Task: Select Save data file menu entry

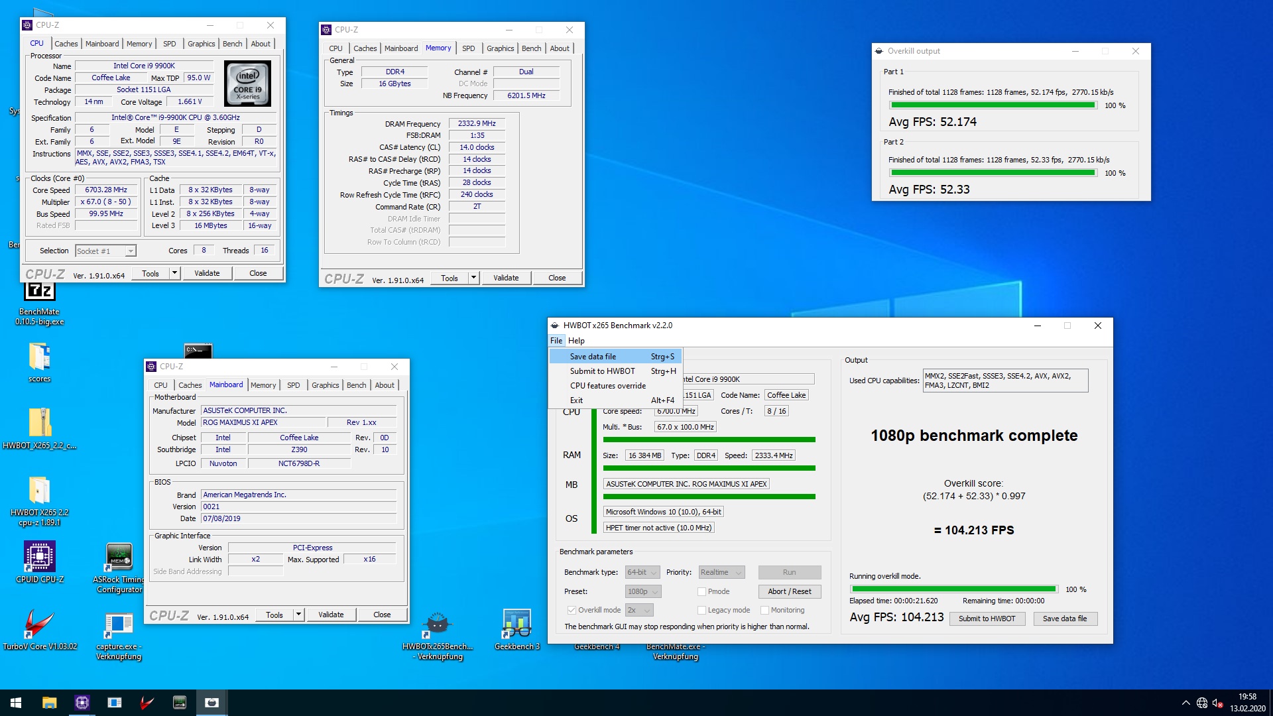Action: click(615, 357)
